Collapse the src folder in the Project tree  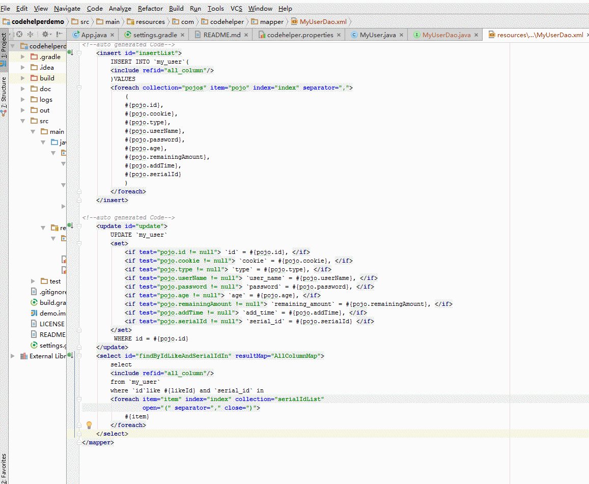pyautogui.click(x=22, y=121)
